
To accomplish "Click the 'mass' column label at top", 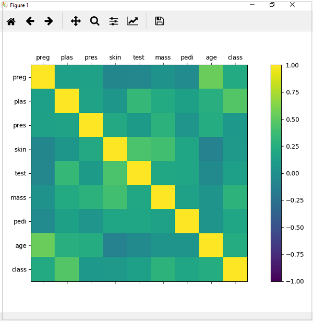I will click(163, 57).
